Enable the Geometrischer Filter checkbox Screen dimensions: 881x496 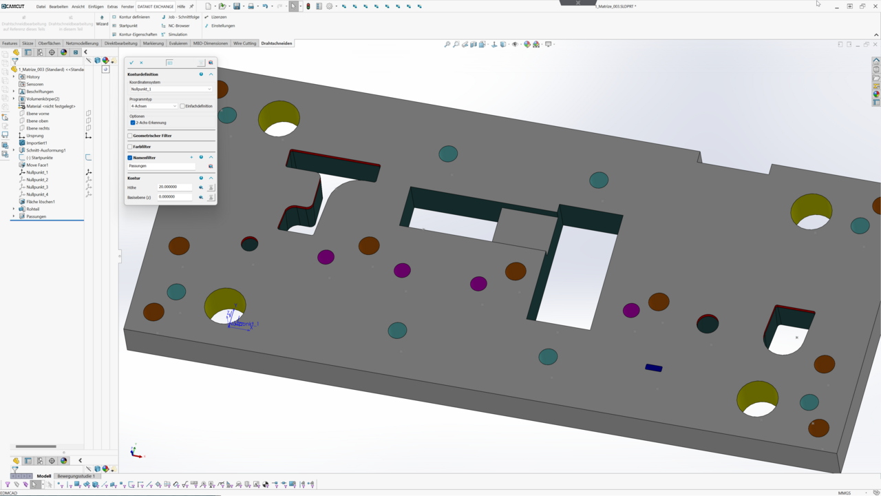(130, 136)
